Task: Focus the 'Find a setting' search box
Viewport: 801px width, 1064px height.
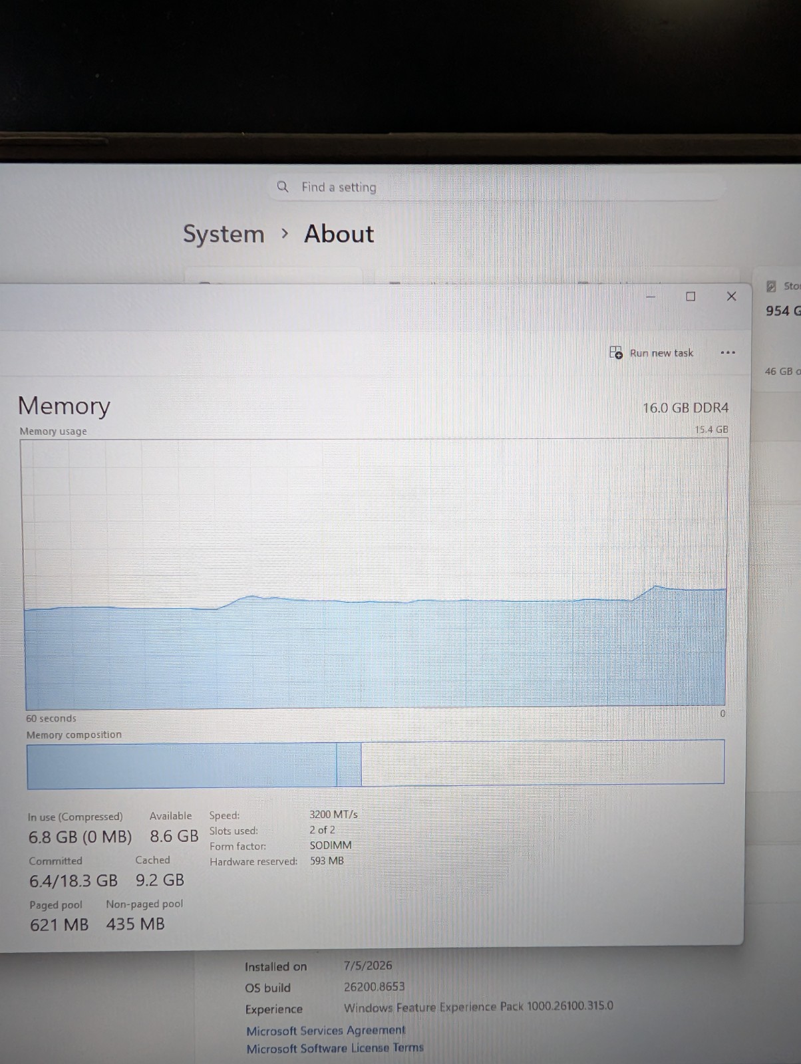Action: point(496,187)
